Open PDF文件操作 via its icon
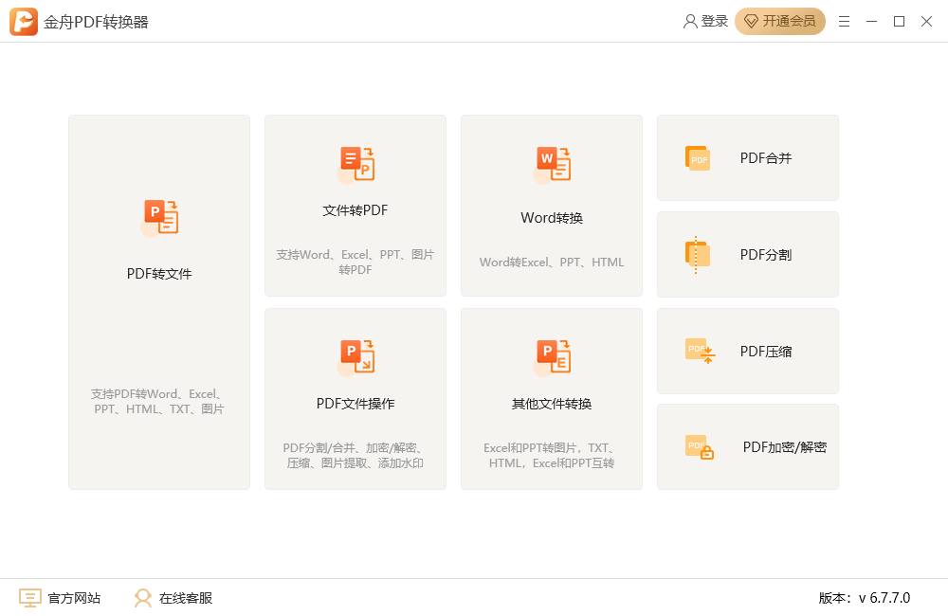This screenshot has height=616, width=948. coord(355,355)
